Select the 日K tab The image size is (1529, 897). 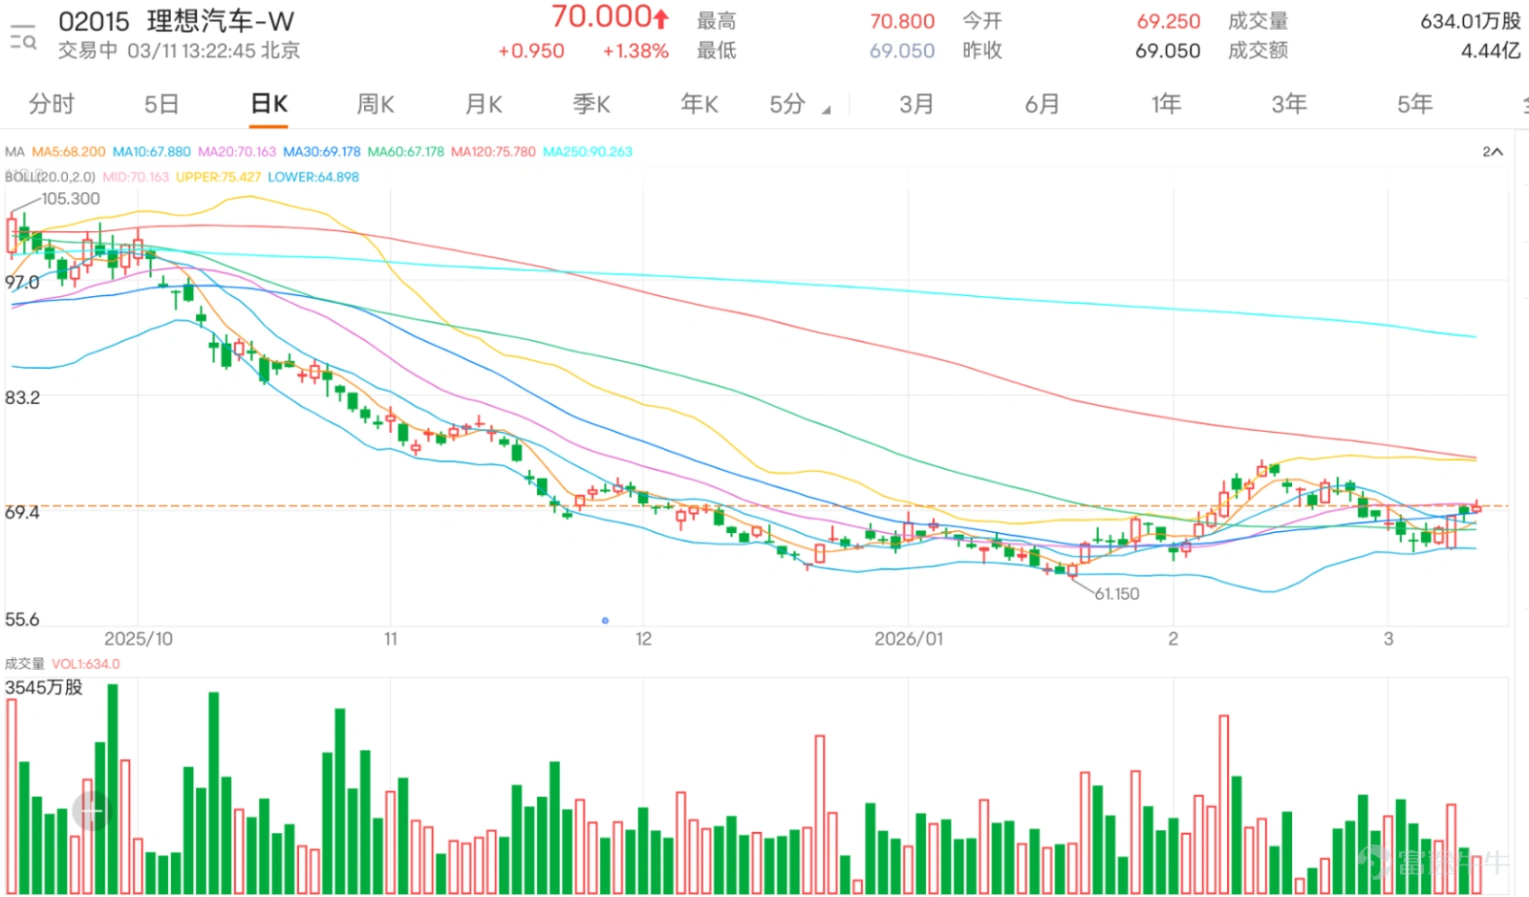(269, 104)
